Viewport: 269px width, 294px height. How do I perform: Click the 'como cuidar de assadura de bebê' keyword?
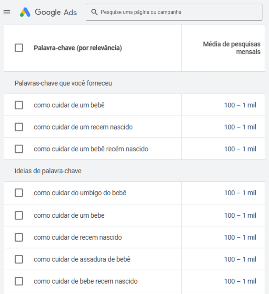82,259
